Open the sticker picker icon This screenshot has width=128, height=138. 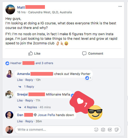pos(117,129)
